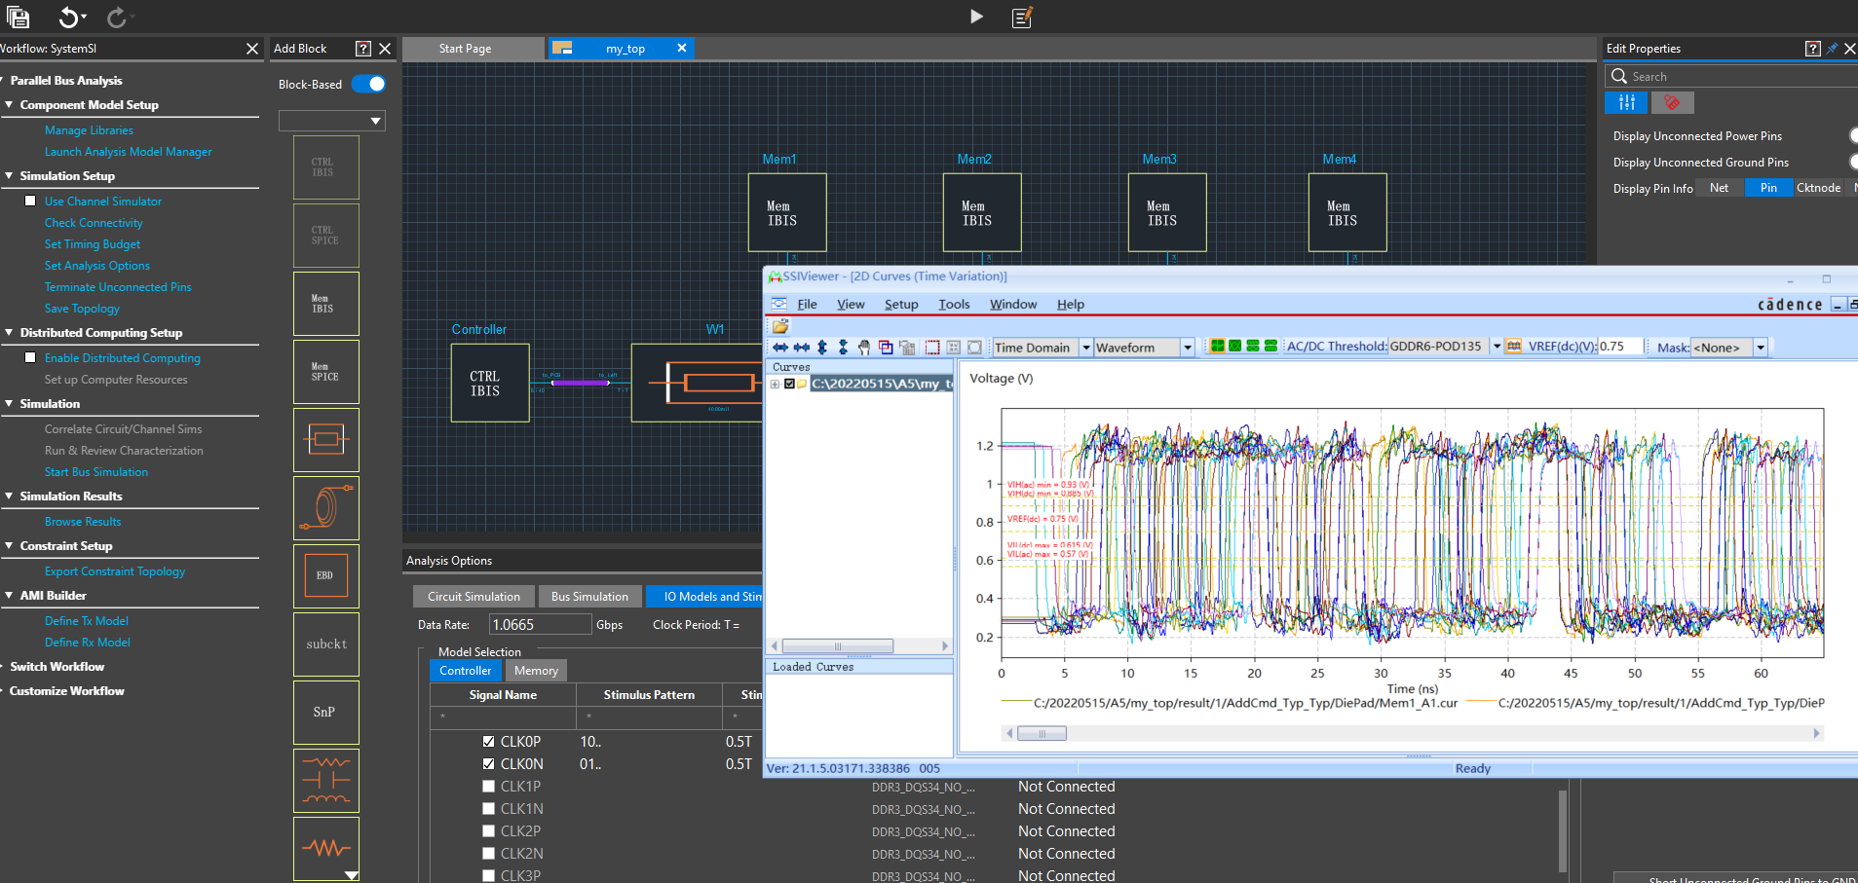Select the cable coil block in palette
Screen dimensions: 1858x883
point(326,508)
